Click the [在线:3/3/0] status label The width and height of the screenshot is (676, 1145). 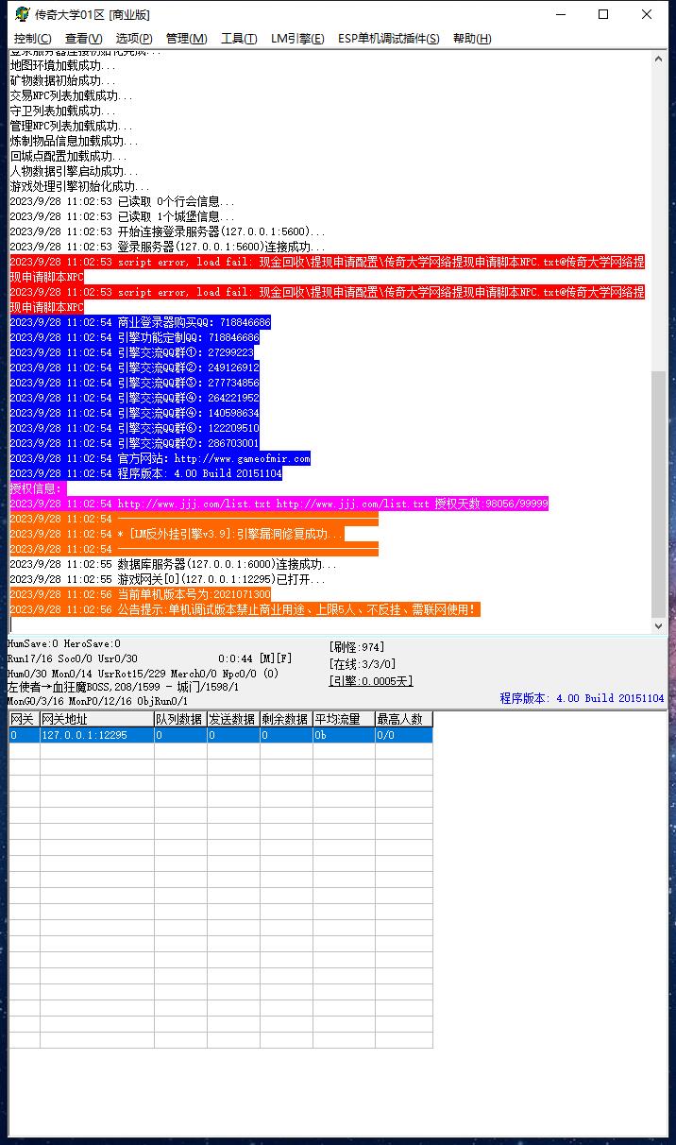(363, 664)
